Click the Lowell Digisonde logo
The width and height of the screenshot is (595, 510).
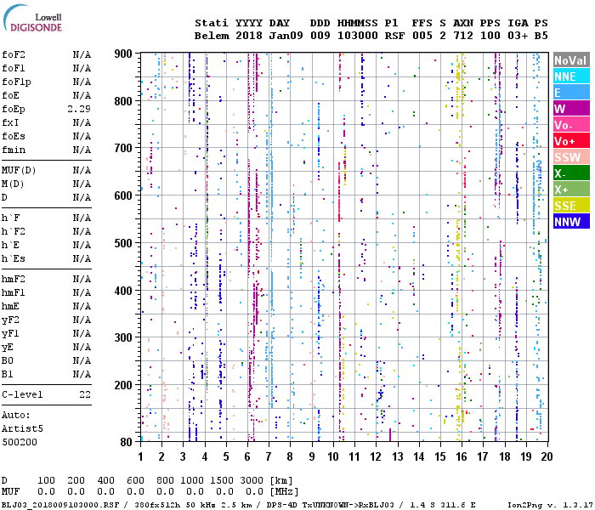32,19
